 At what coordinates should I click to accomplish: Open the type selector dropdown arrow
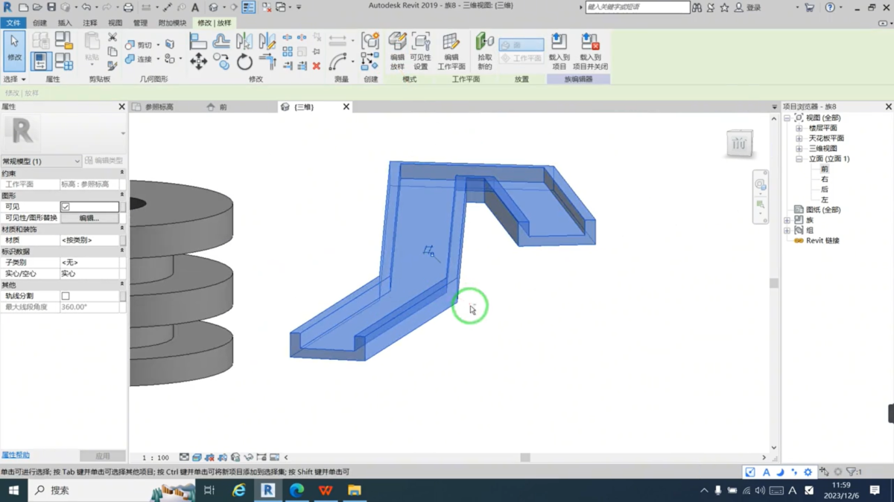[123, 134]
